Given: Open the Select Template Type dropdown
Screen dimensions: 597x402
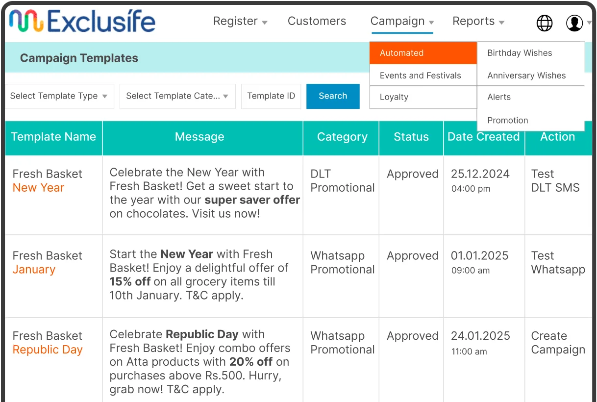Looking at the screenshot, I should coord(59,96).
